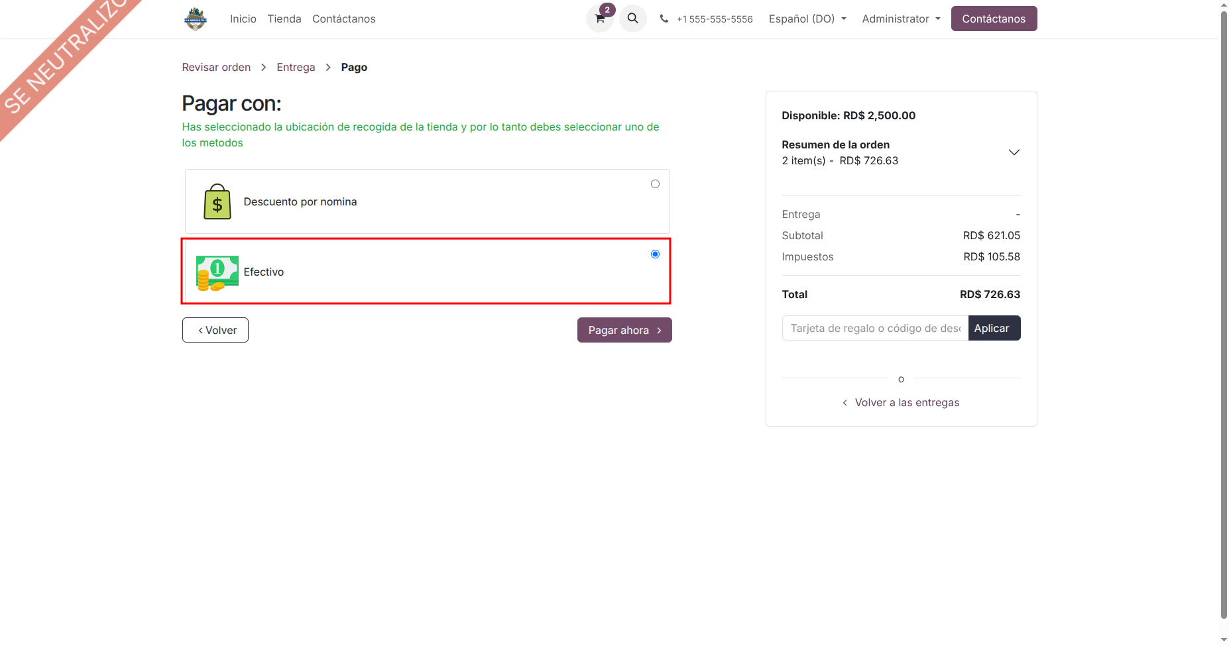Select the Efectivo radio button

655,254
